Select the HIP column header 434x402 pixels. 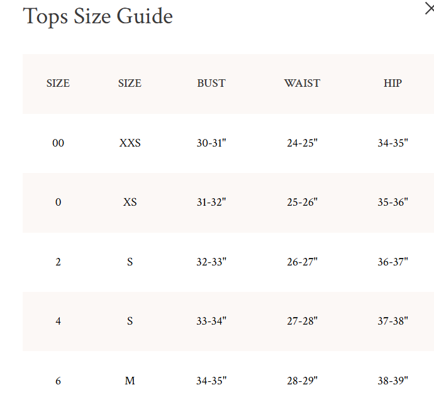pyautogui.click(x=392, y=83)
